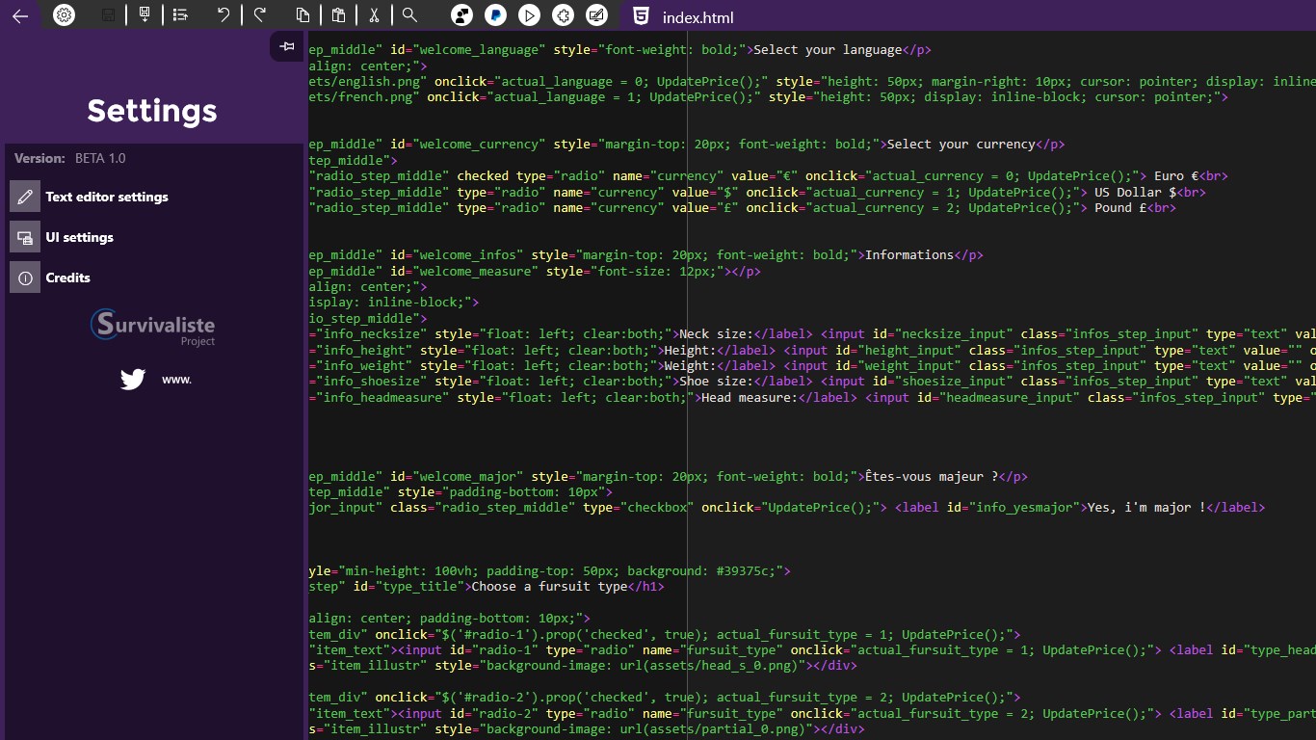The width and height of the screenshot is (1316, 740).
Task: Open the PayPal donation icon
Action: [x=495, y=15]
